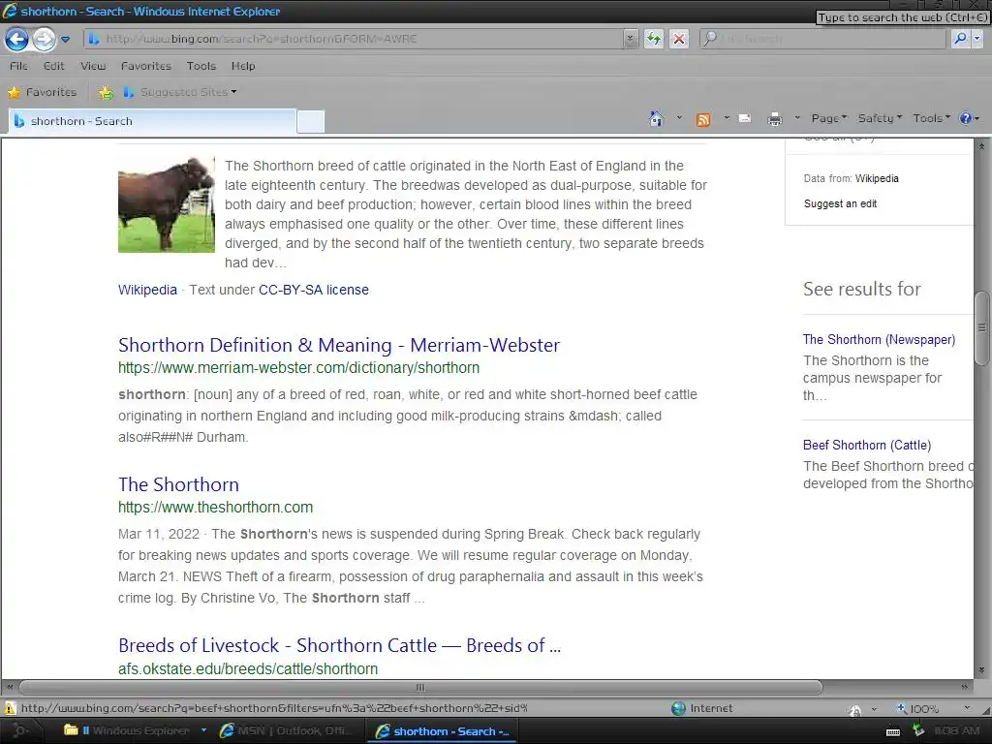Open the Favorites menu in menu bar

click(146, 66)
